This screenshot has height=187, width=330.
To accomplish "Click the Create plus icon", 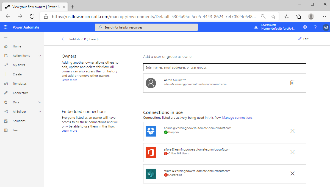I will pos(6,74).
